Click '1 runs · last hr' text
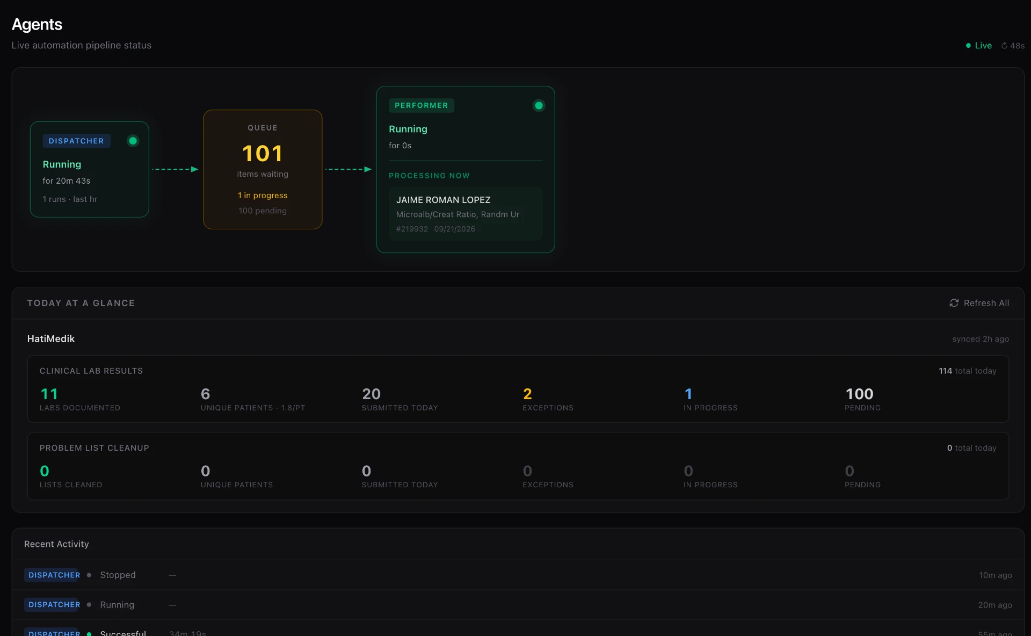This screenshot has height=636, width=1031. [70, 199]
